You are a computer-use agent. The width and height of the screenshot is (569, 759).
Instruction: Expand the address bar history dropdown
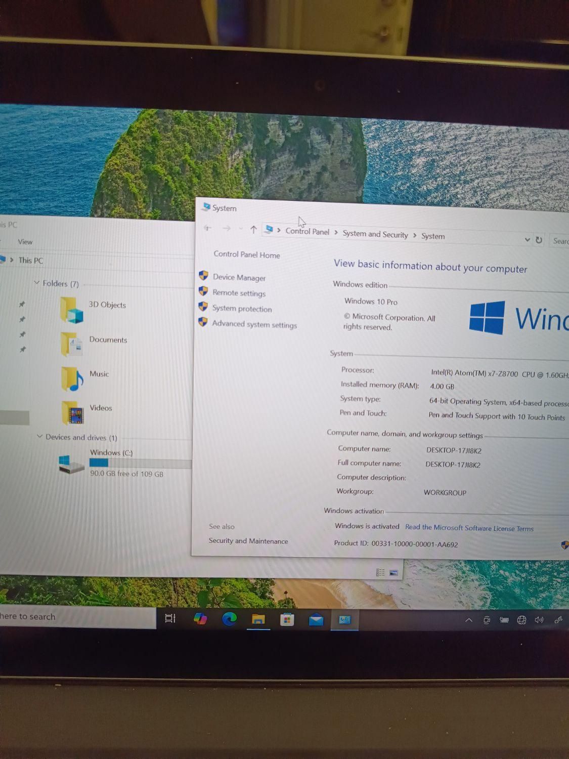pos(527,239)
